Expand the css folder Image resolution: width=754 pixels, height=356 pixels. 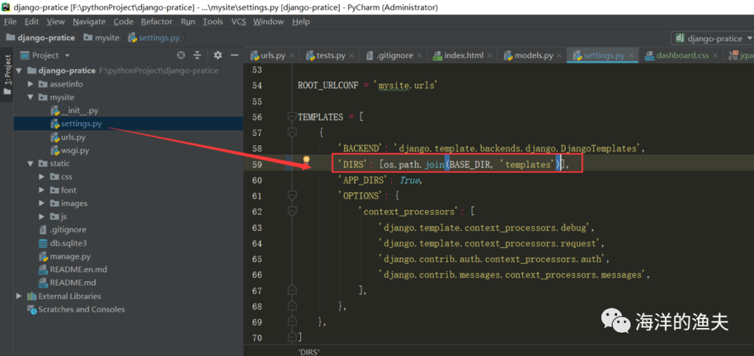point(43,177)
